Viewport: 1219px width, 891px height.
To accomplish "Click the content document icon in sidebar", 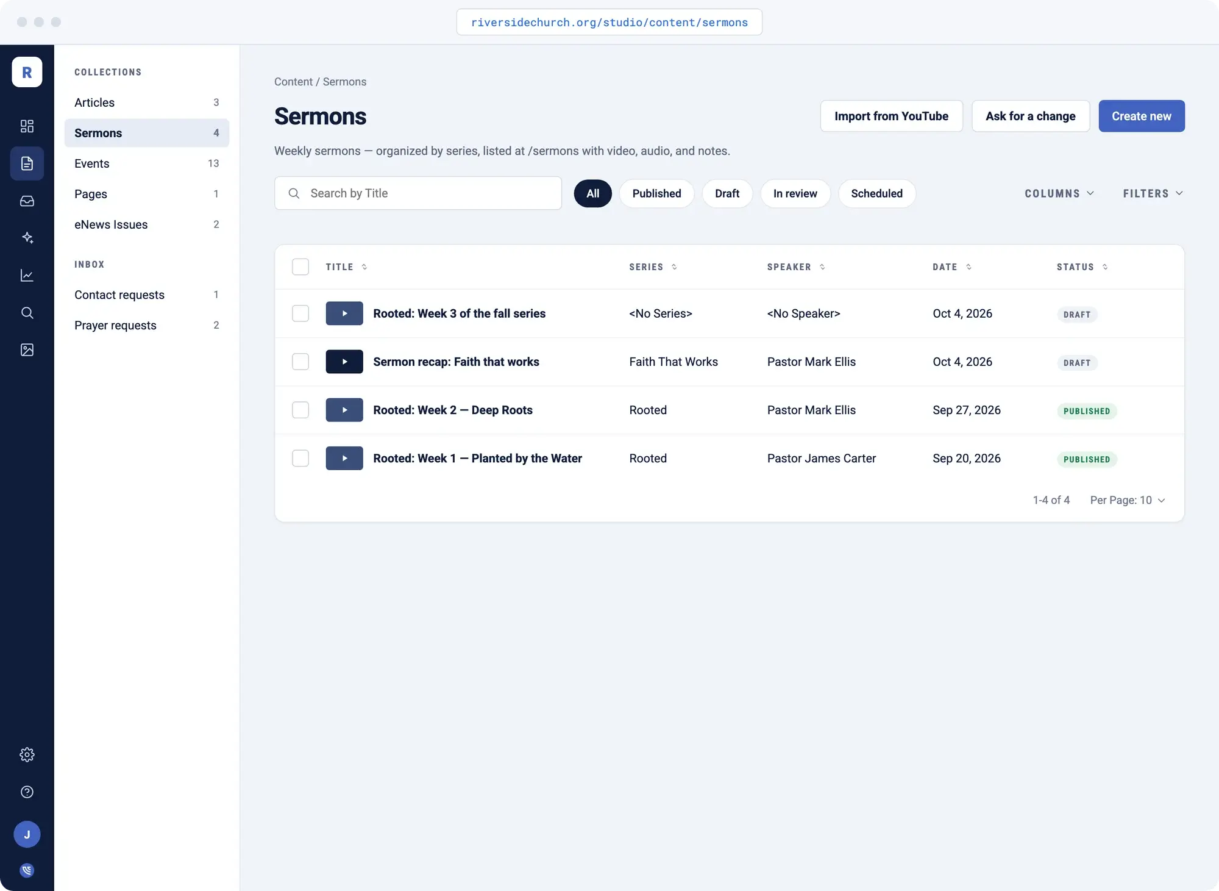I will 27,163.
